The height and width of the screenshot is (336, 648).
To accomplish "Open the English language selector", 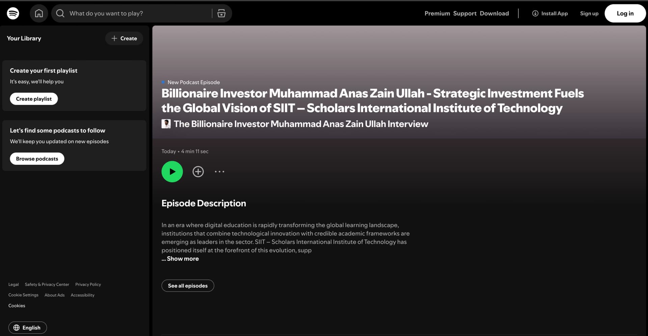I will 27,328.
